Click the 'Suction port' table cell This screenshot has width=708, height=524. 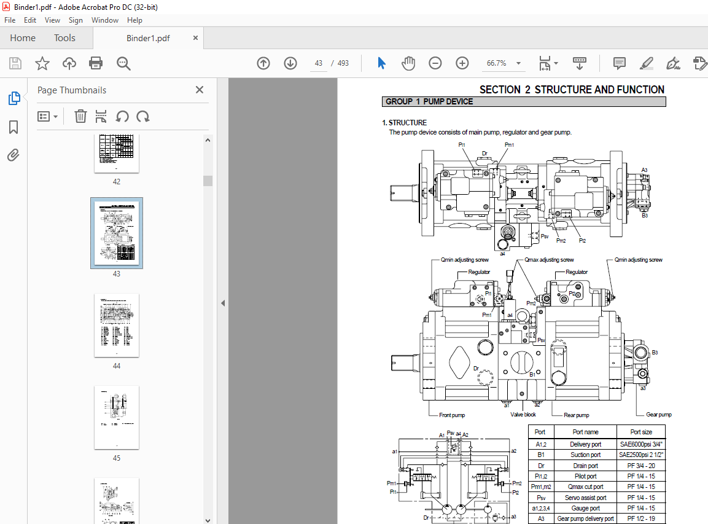(x=585, y=455)
